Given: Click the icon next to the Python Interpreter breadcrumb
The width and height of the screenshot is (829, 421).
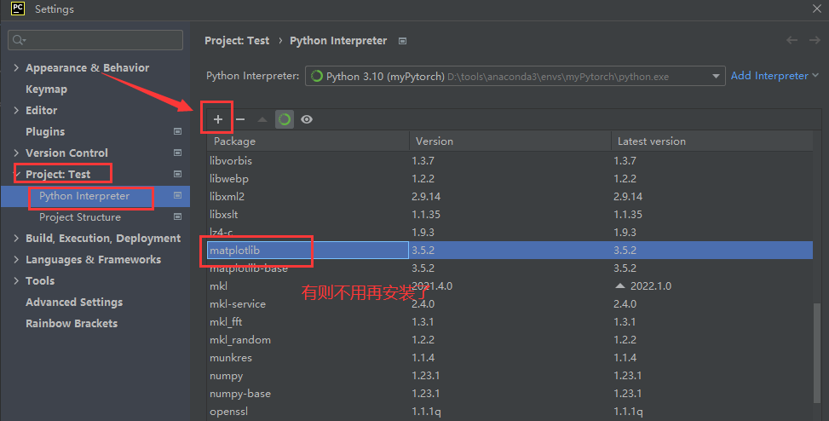Looking at the screenshot, I should 402,41.
